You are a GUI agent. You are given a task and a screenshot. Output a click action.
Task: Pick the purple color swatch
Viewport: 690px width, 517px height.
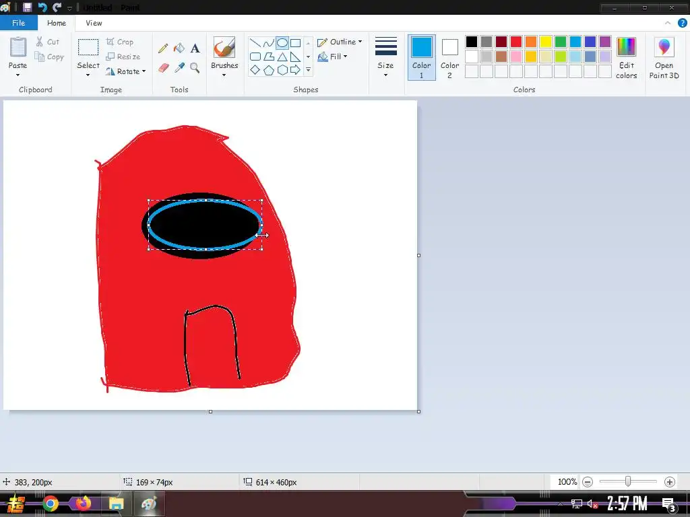604,42
